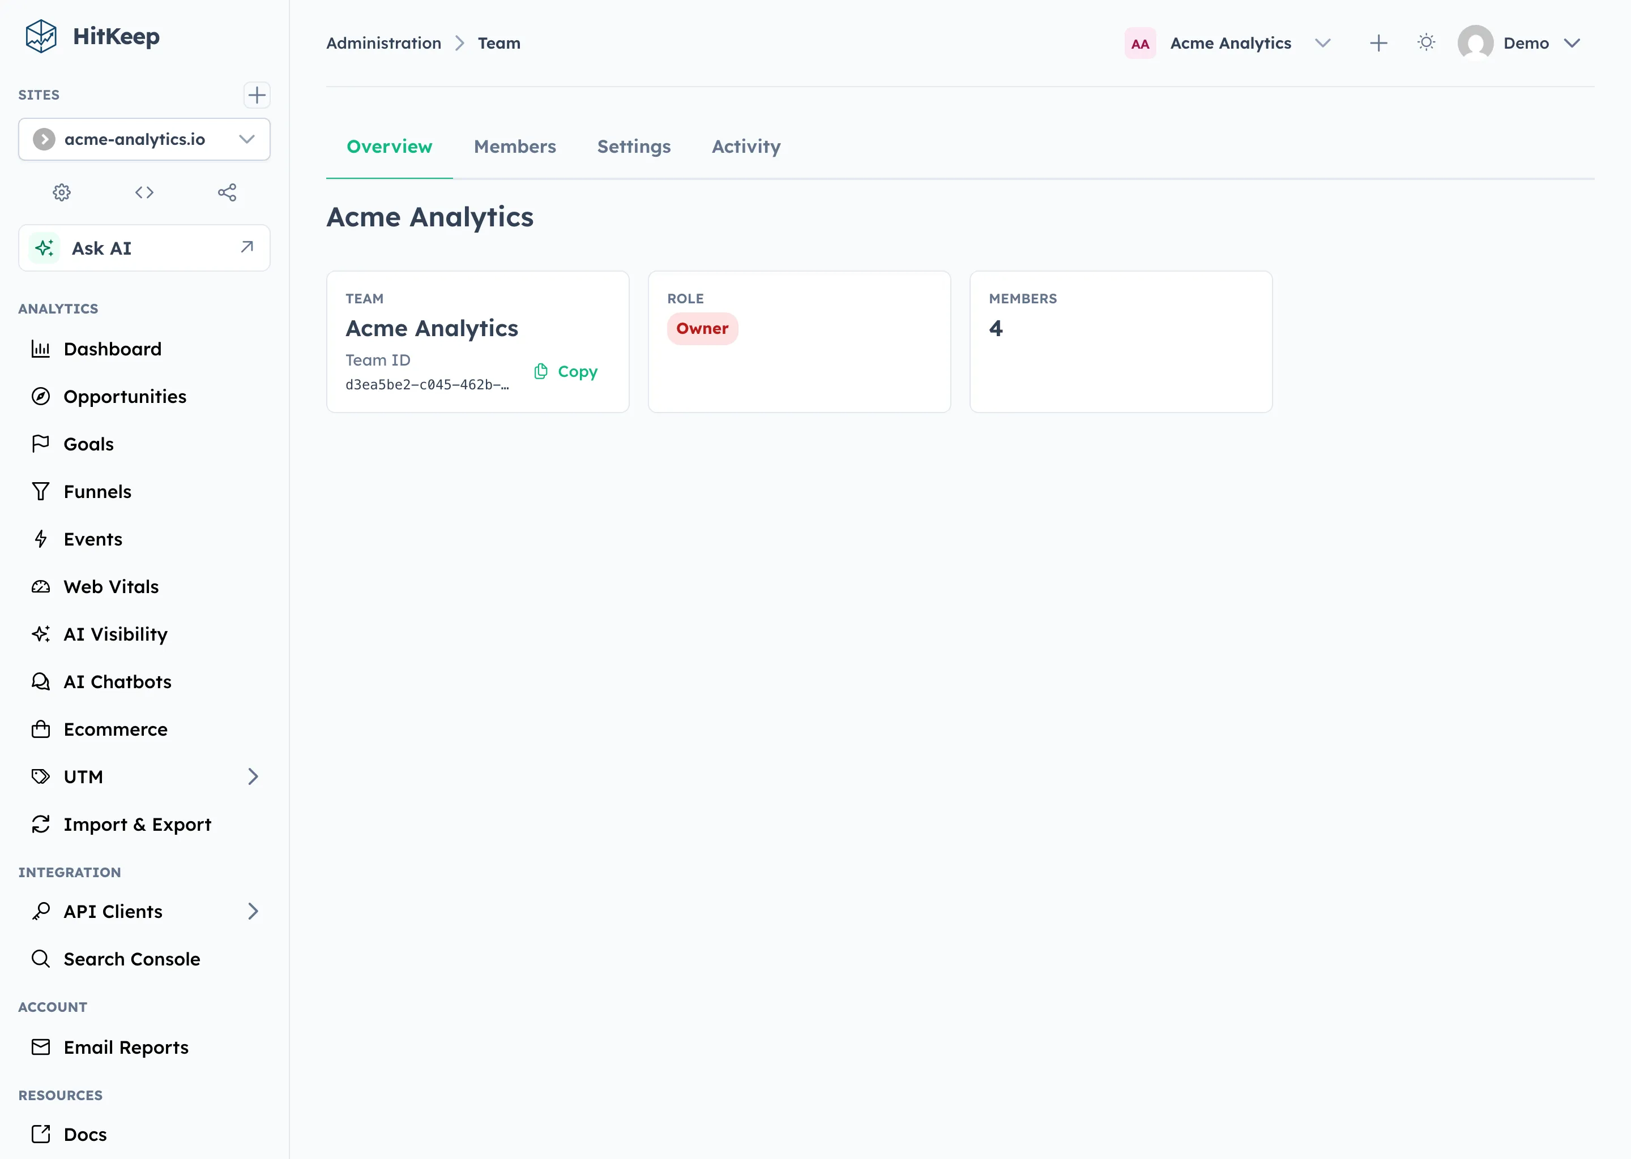The width and height of the screenshot is (1631, 1159).
Task: Click the share site icon
Action: [x=227, y=192]
